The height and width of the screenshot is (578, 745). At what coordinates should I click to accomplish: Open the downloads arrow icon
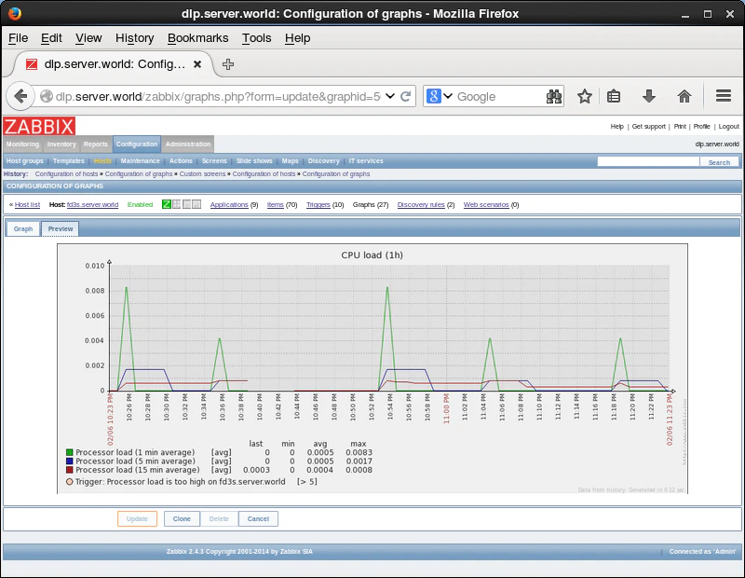[x=648, y=97]
